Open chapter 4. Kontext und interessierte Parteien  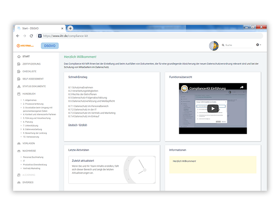point(39,114)
